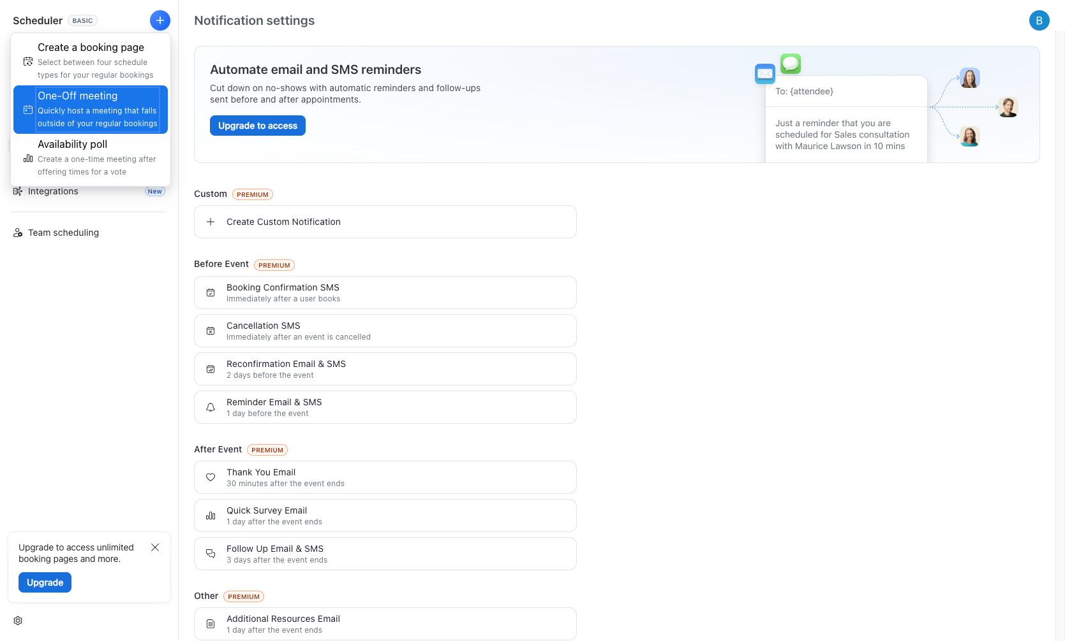This screenshot has width=1065, height=641.
Task: Click the Scheduler title text
Action: 38,20
